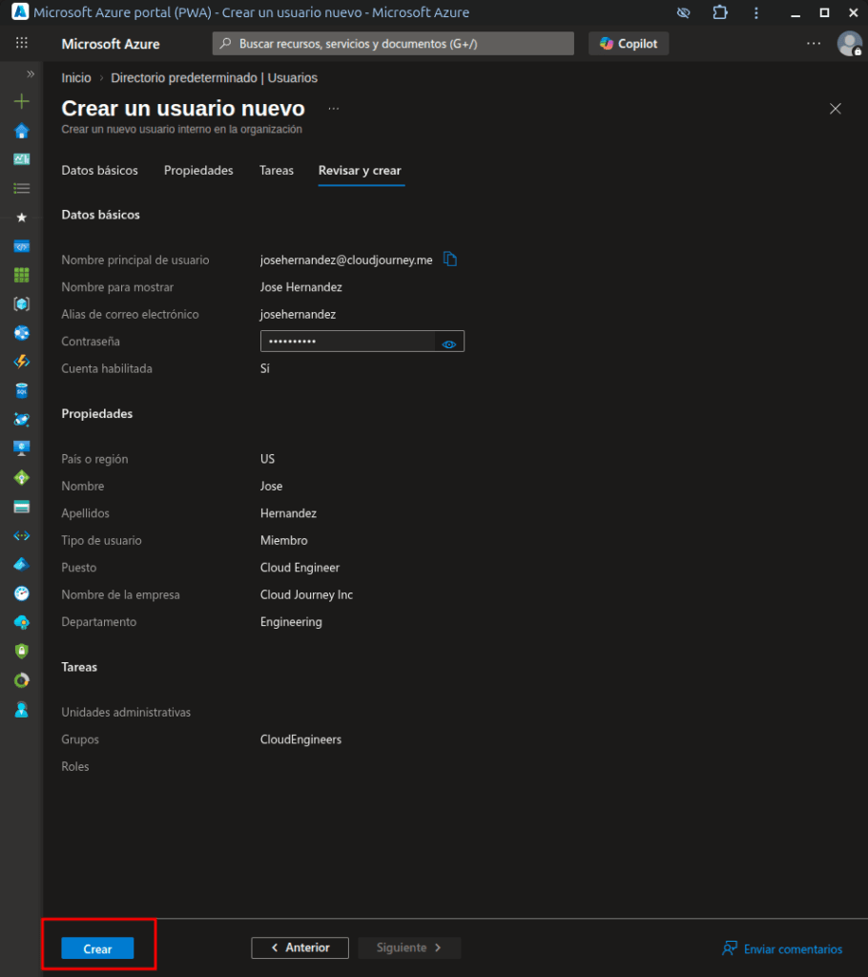Go back with the Anterior button
The image size is (868, 977).
[300, 947]
